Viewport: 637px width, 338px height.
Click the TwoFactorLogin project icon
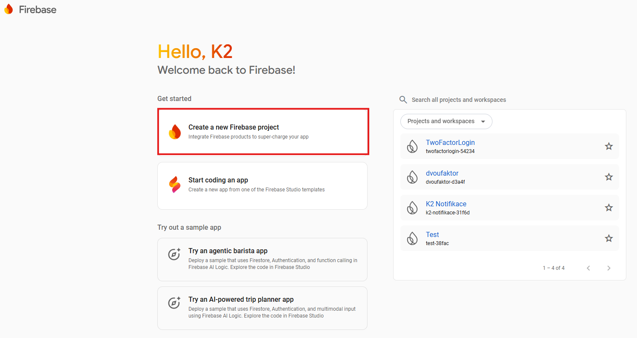(412, 146)
